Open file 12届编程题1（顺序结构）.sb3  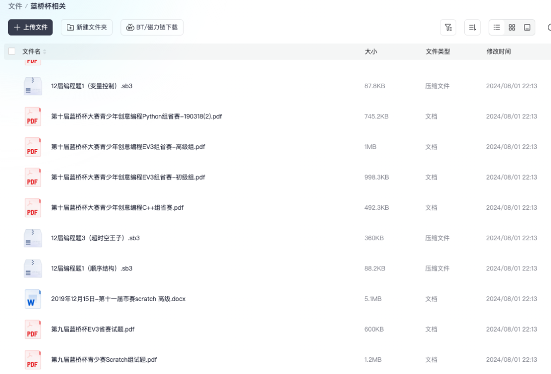[92, 268]
